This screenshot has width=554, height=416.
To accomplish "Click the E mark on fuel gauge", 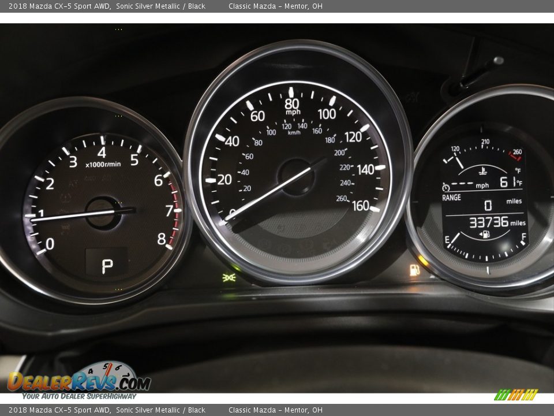I will pyautogui.click(x=447, y=239).
